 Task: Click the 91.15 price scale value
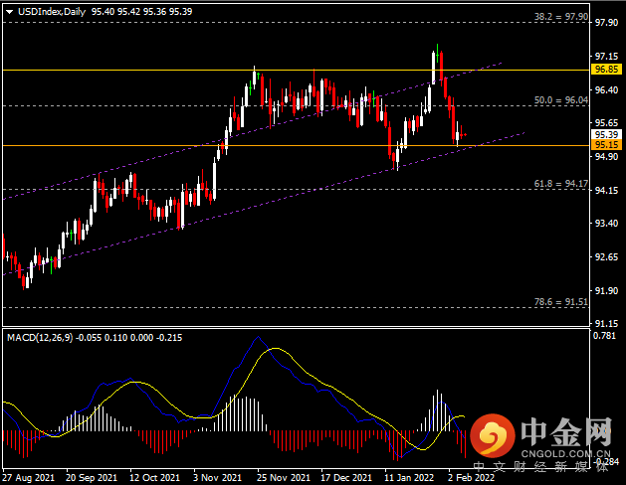(606, 324)
